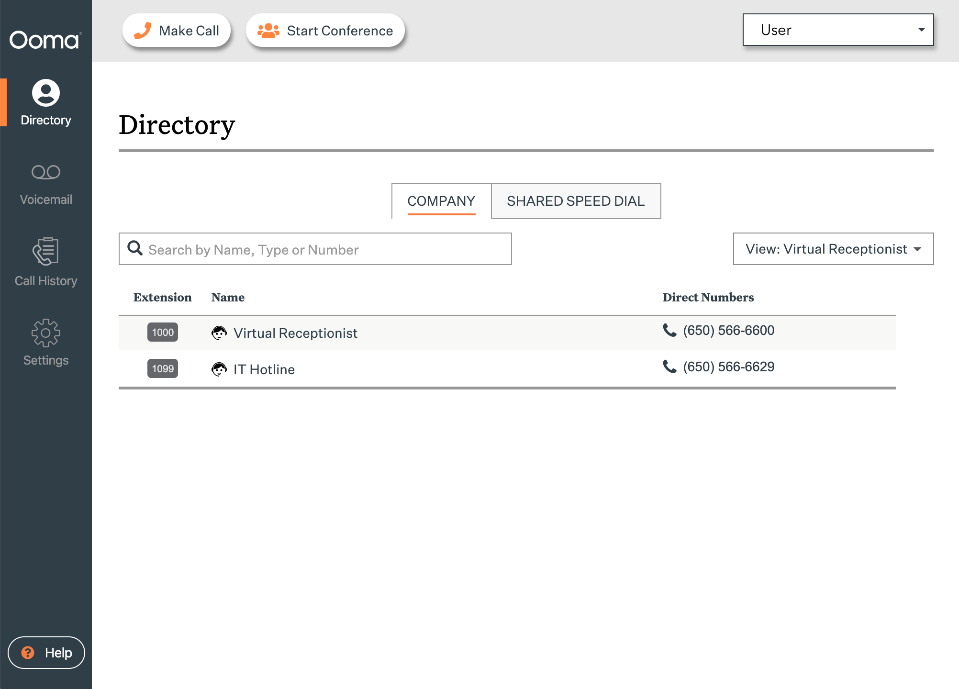Screen dimensions: 959x689
Task: Click the search by name input field
Action: tap(325, 249)
